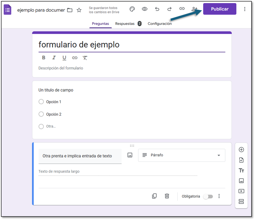Select the Otra... radio button
Screen dimensions: 255x220
(x=41, y=127)
